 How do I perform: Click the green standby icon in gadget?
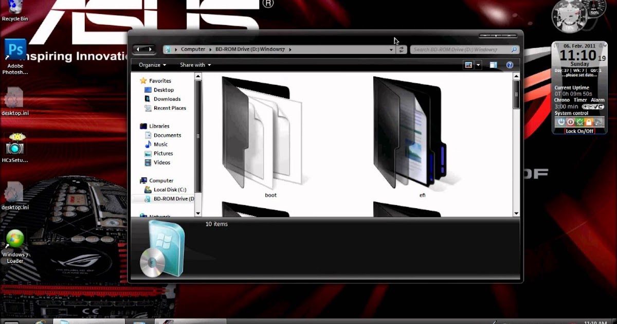point(580,122)
